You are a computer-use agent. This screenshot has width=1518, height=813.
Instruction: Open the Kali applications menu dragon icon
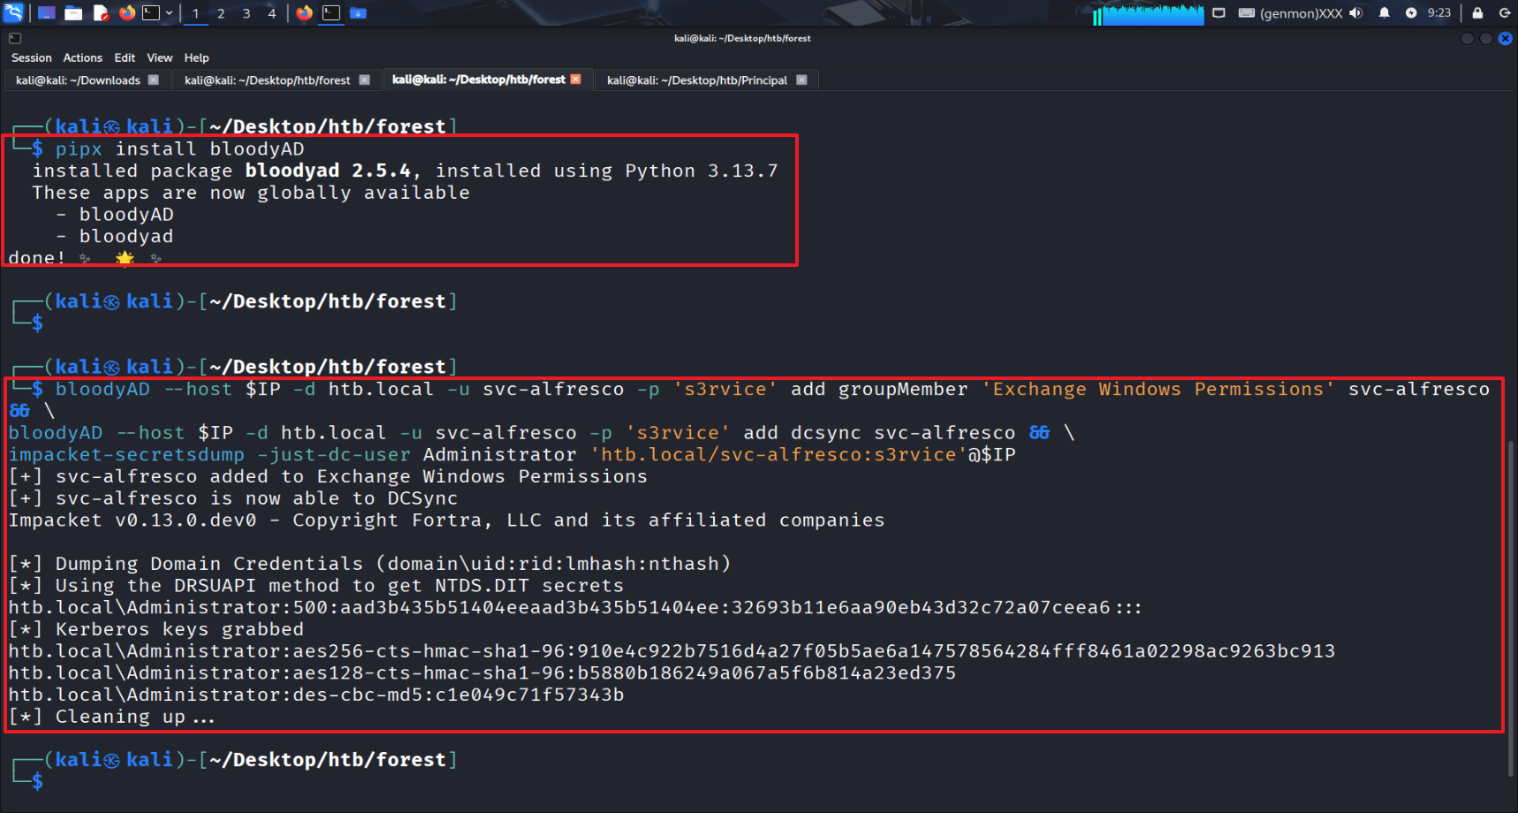tap(13, 12)
